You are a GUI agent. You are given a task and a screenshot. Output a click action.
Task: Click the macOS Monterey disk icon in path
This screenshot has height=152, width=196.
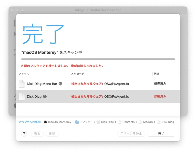[45, 122]
